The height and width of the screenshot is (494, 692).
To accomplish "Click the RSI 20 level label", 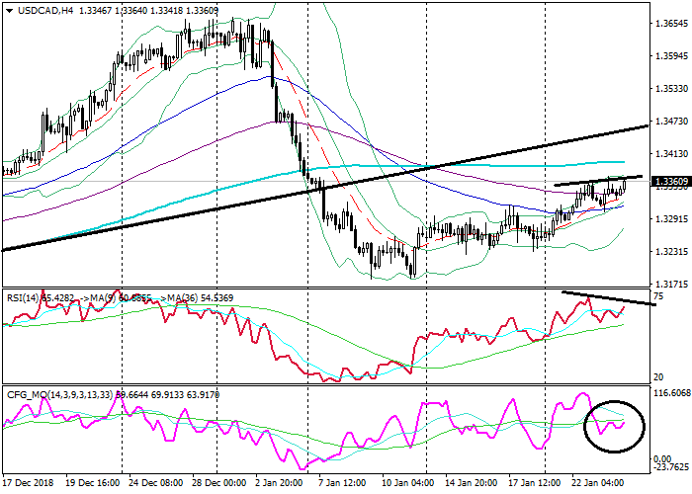I will 658,377.
